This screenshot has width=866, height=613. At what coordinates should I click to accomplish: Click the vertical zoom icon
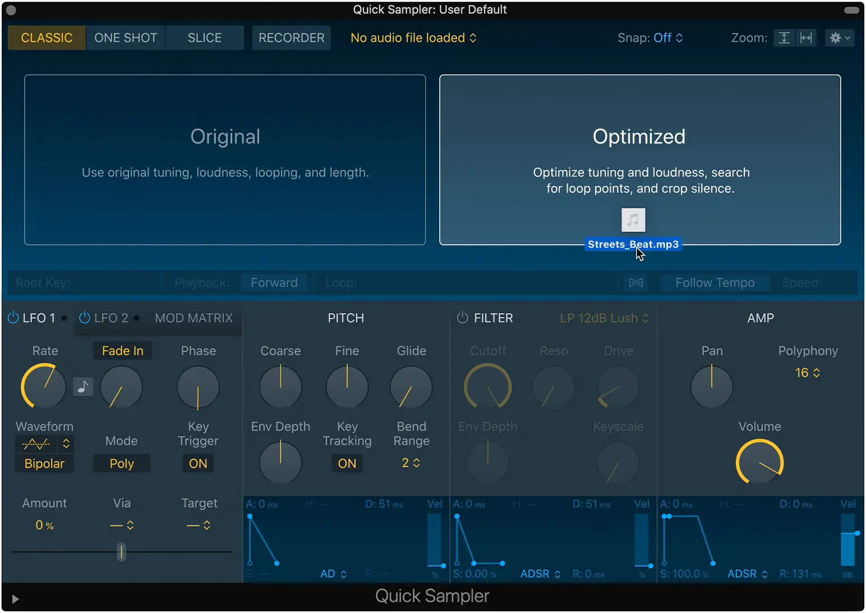784,38
